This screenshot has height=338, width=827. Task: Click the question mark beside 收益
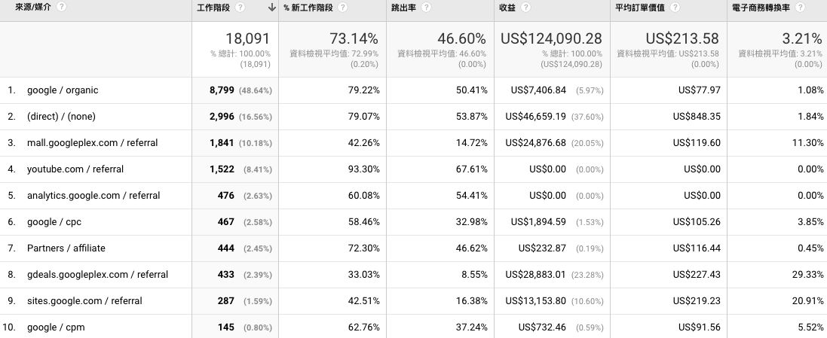coord(525,8)
